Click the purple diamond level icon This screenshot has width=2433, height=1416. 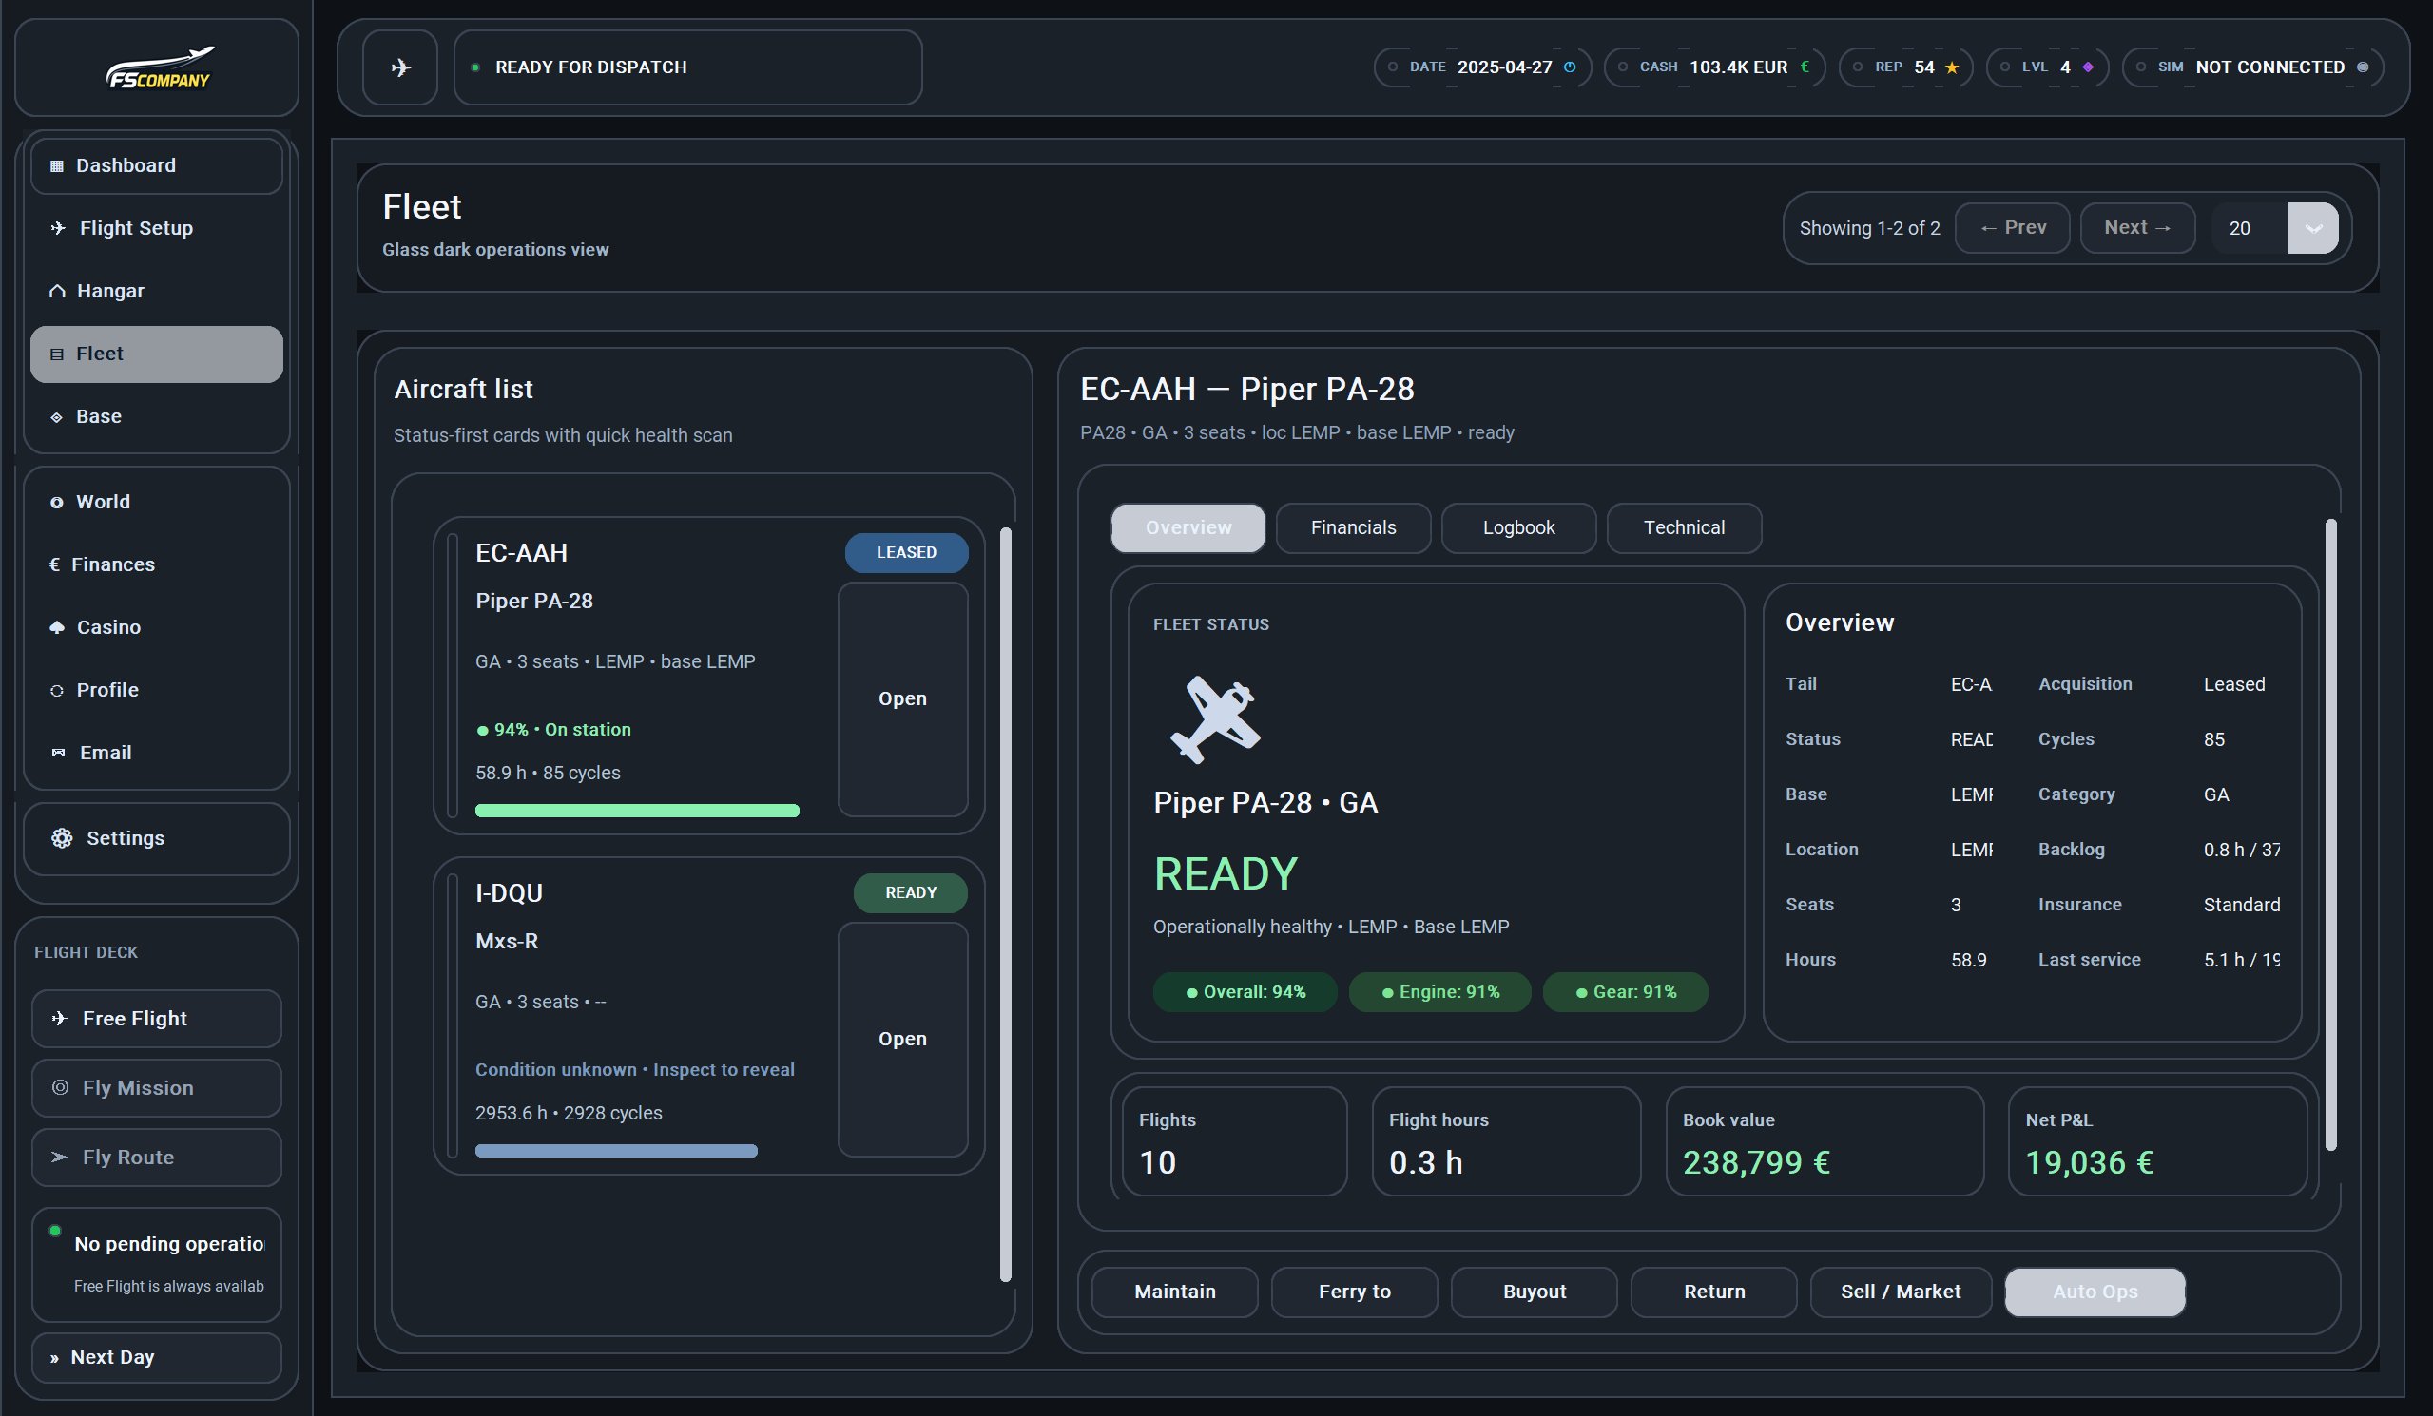pos(2087,67)
